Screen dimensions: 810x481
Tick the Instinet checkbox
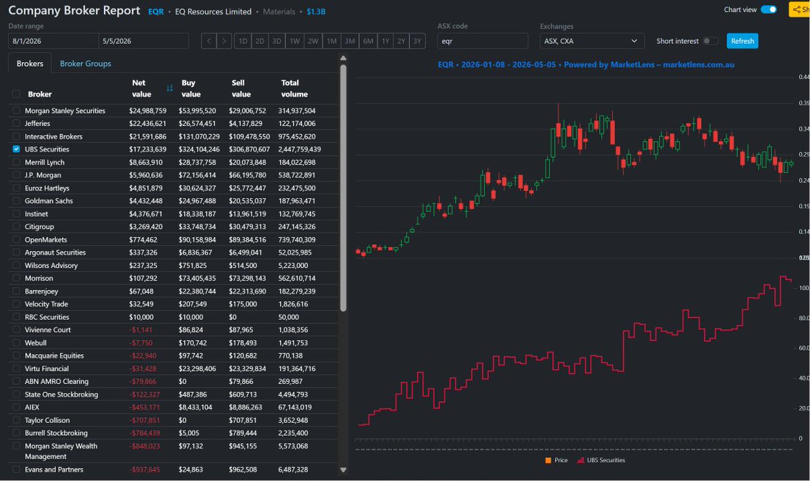(16, 213)
